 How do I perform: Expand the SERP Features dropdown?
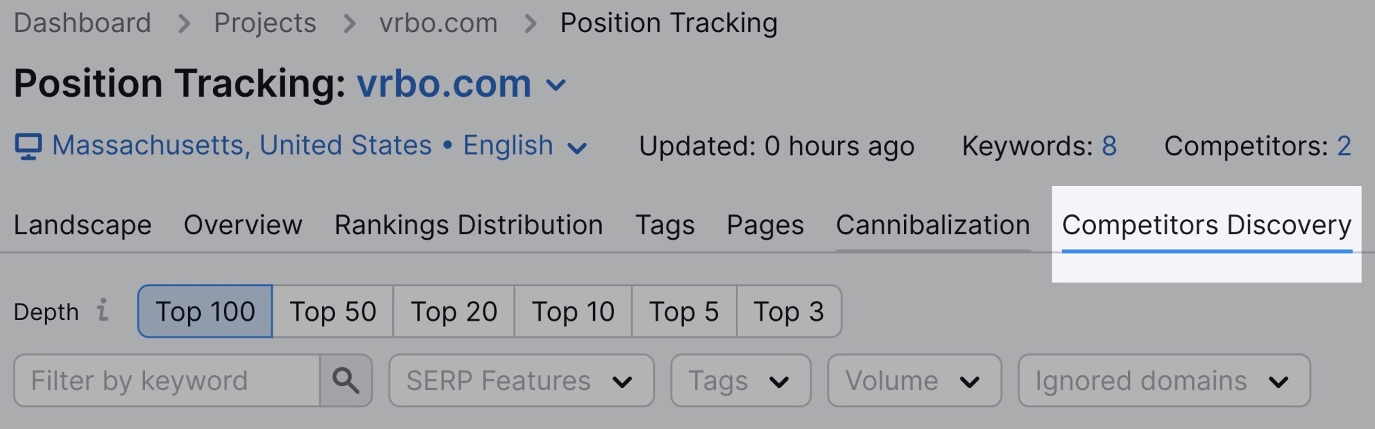521,381
